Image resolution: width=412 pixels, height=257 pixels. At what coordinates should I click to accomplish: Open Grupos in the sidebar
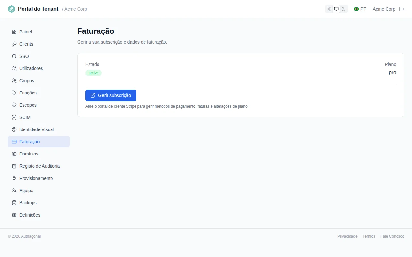tap(39, 81)
